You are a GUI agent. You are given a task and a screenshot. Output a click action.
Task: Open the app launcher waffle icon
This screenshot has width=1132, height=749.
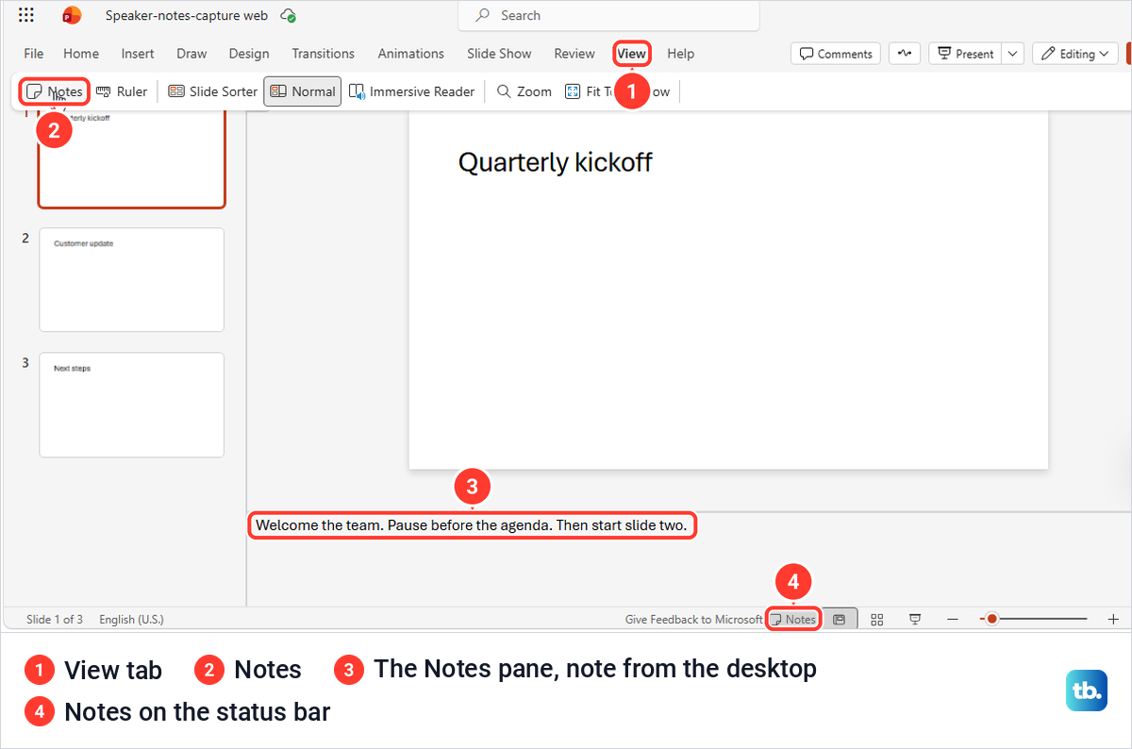tap(26, 15)
